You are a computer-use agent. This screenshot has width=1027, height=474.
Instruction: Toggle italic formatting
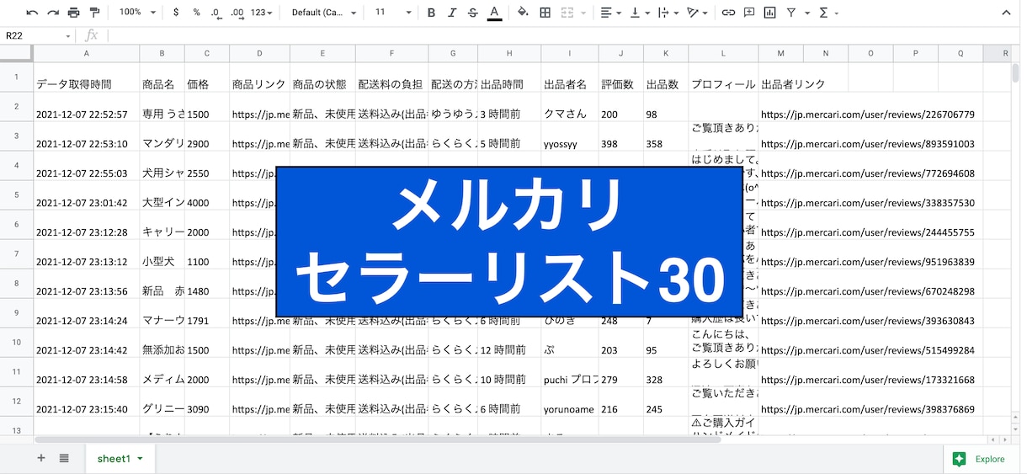coord(452,13)
